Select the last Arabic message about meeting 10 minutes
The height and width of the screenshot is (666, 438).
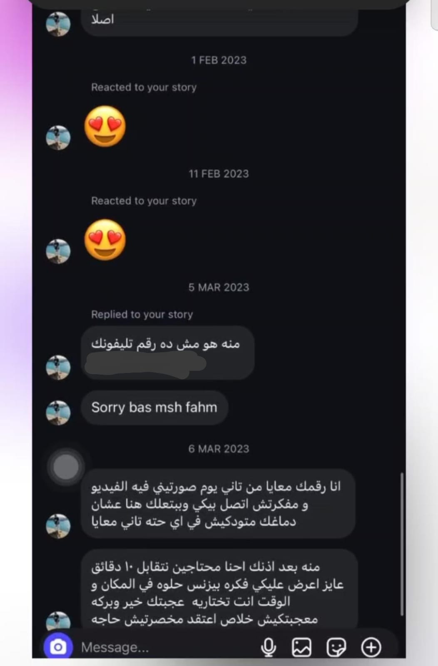219,589
